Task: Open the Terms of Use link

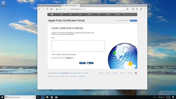Action: [73, 76]
